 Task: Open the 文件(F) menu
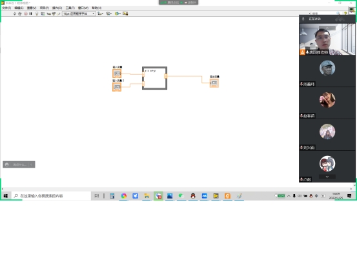tap(6, 8)
